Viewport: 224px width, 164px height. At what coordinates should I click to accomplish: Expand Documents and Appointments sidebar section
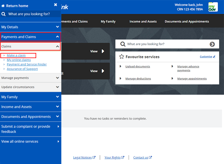(x=31, y=117)
